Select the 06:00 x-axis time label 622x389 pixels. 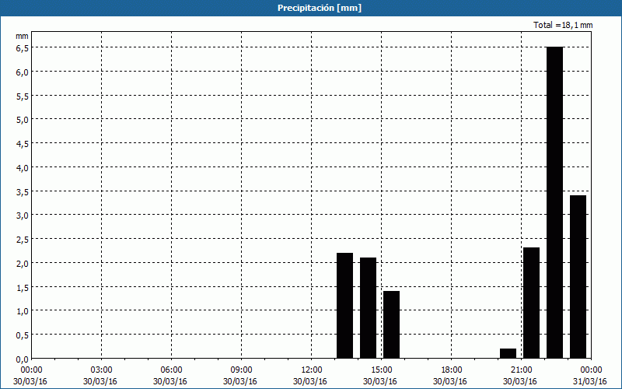(x=171, y=370)
